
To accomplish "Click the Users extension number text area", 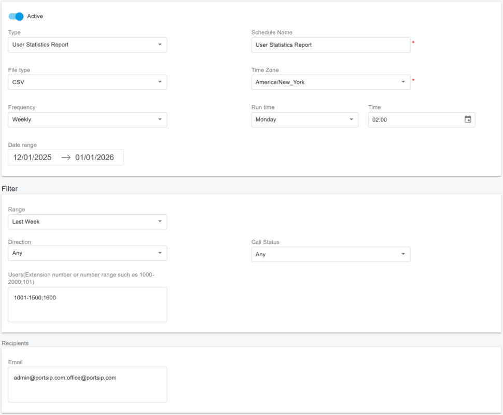I will pos(87,304).
